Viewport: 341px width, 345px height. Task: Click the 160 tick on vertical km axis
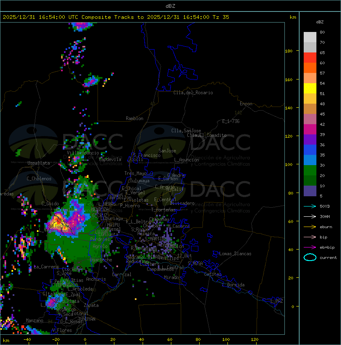(x=289, y=79)
